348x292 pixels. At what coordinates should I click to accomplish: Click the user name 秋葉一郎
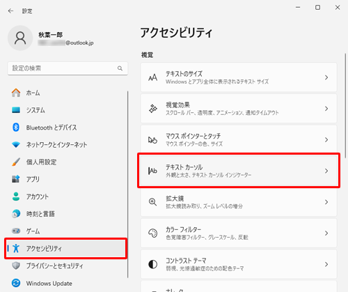click(51, 35)
